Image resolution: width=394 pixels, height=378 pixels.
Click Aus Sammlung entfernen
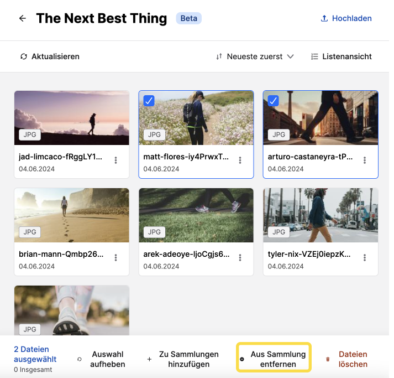pyautogui.click(x=278, y=359)
